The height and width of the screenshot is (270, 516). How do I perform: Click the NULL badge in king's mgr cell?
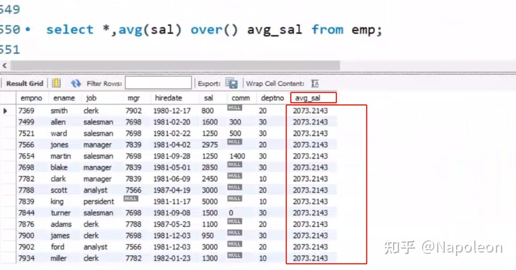[131, 198]
